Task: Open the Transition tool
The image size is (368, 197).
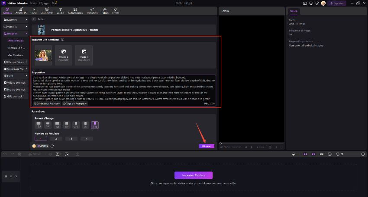Action: click(92, 11)
